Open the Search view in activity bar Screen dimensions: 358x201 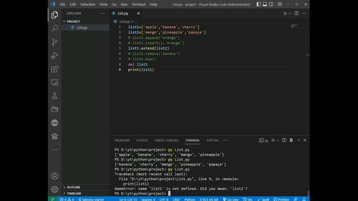pyautogui.click(x=55, y=28)
